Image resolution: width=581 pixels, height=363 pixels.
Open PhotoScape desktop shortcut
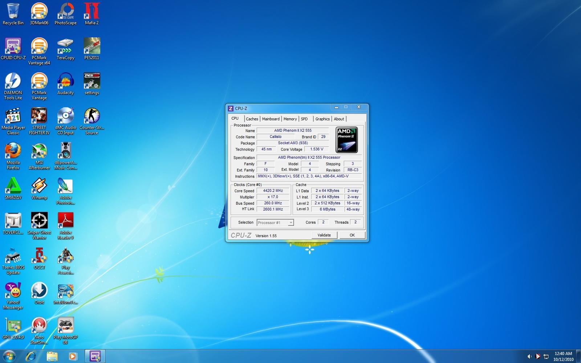tap(65, 14)
